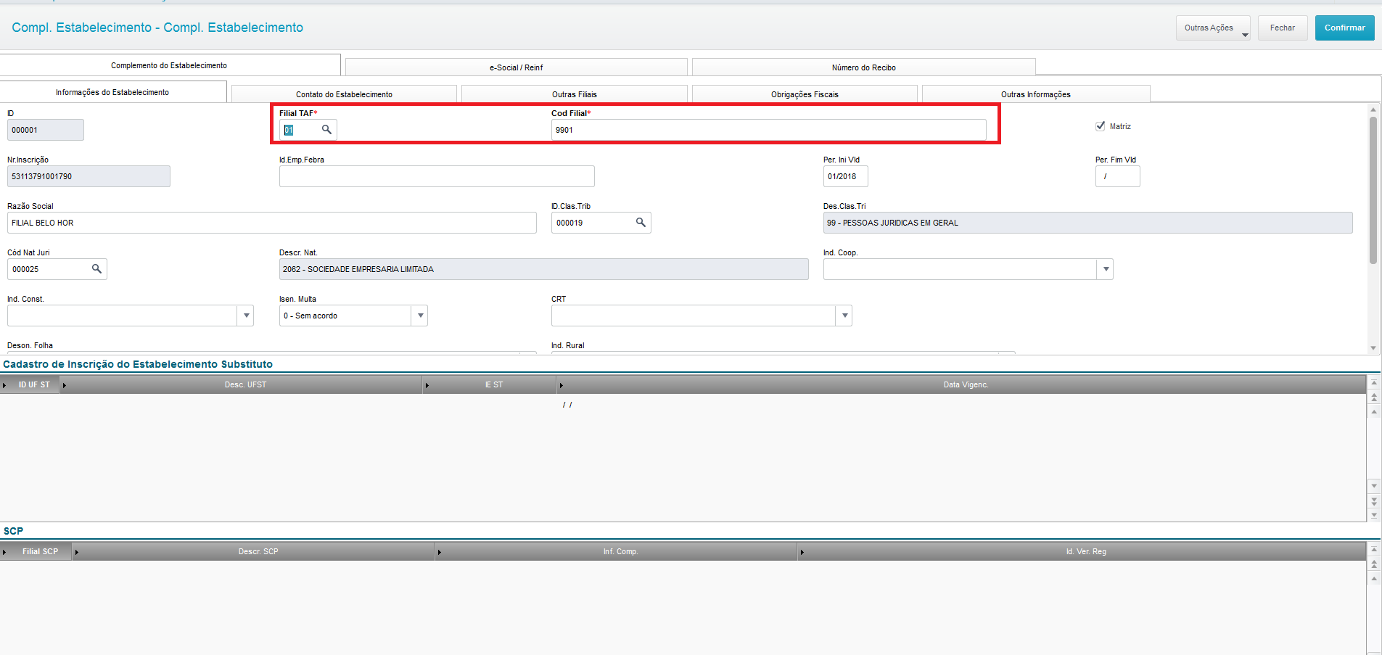
Task: Expand the Ind. Const. dropdown
Action: (246, 316)
